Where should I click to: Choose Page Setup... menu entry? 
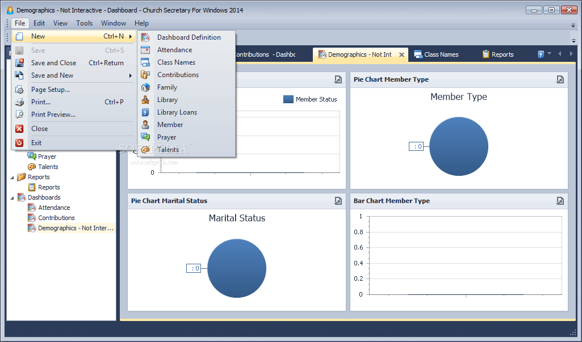click(73, 90)
